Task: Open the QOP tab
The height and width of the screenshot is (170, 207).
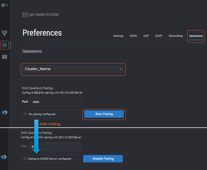Action: point(146,36)
